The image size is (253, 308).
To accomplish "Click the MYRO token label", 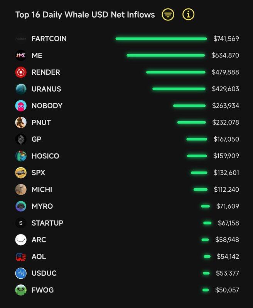I will [42, 206].
